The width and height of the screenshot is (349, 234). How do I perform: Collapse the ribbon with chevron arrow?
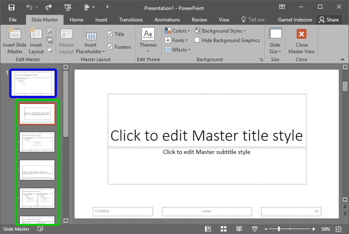tap(342, 60)
